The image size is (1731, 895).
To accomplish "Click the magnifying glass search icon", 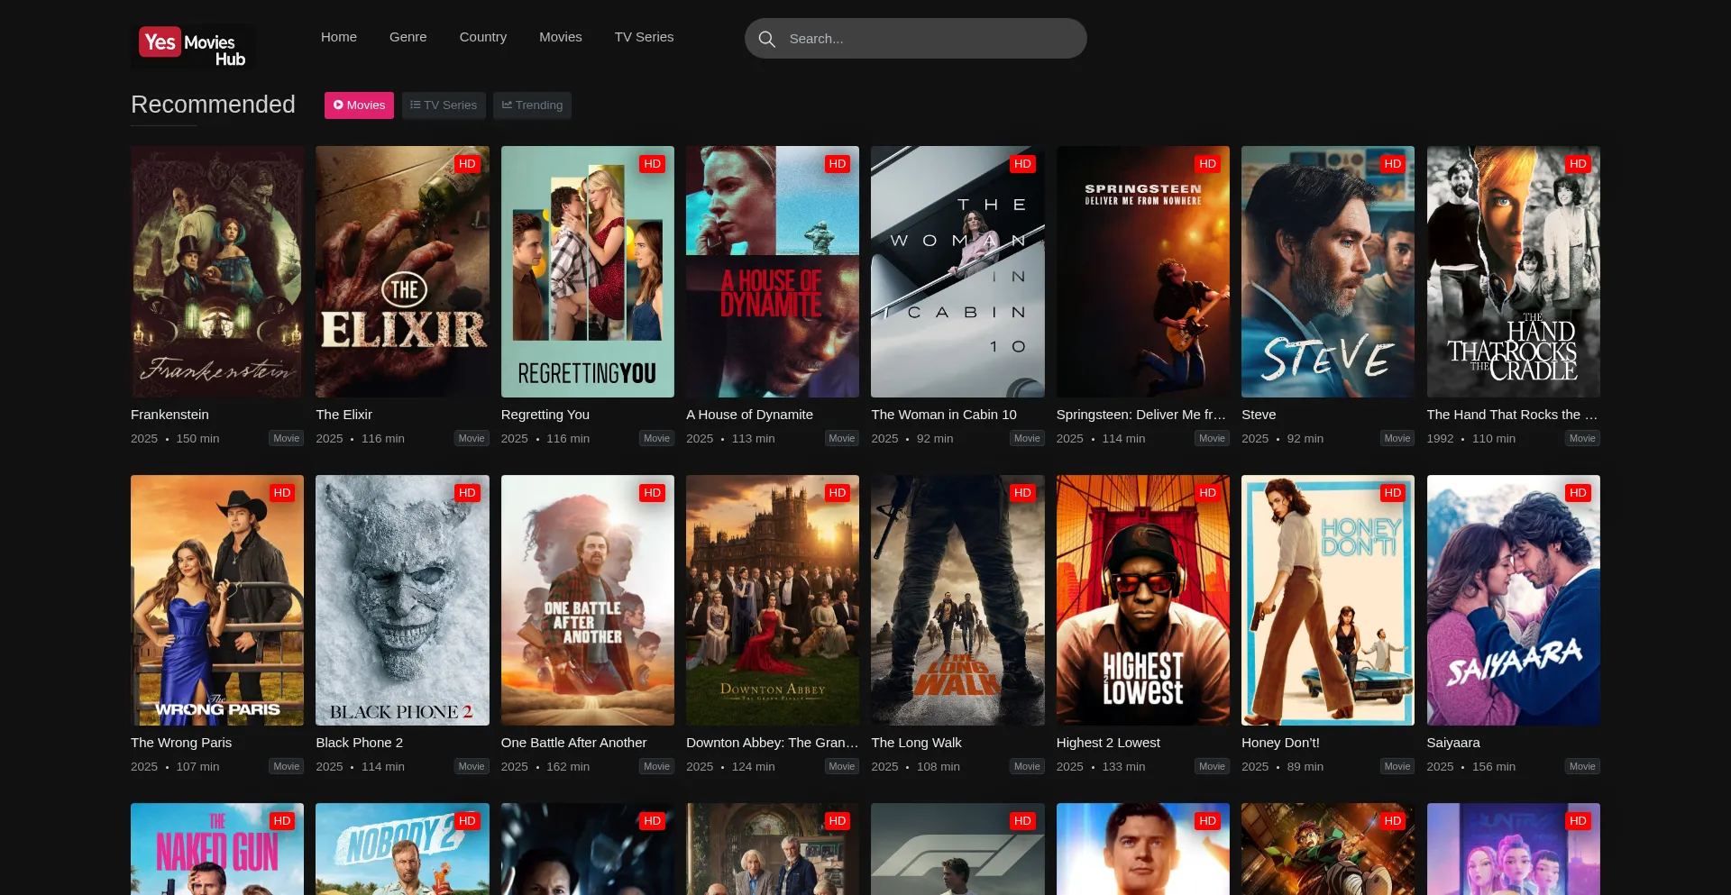I will [x=766, y=39].
